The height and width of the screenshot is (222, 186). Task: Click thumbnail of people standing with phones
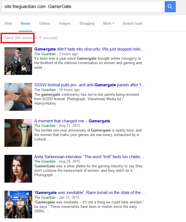tap(18, 61)
